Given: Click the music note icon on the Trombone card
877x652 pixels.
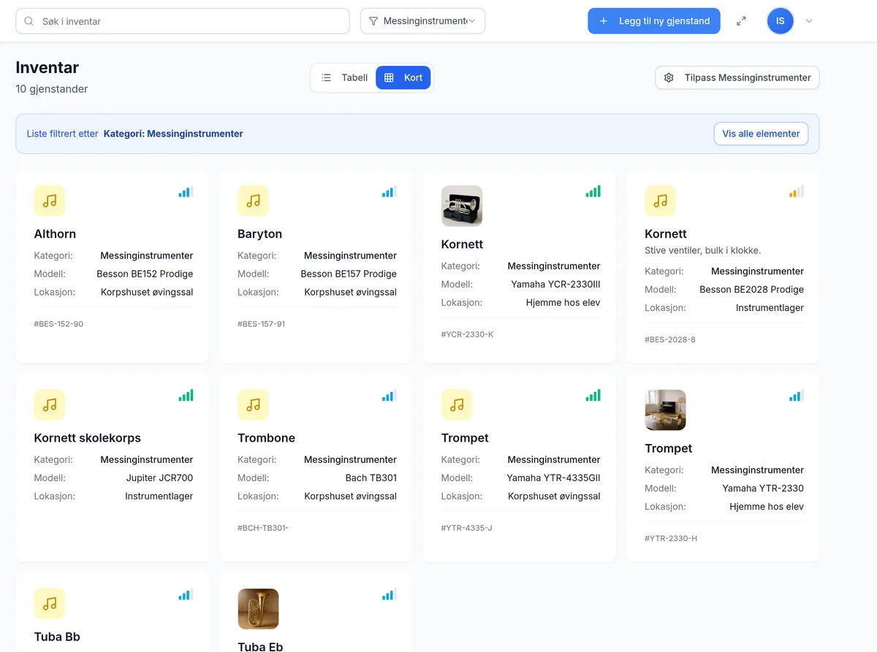Looking at the screenshot, I should point(253,404).
